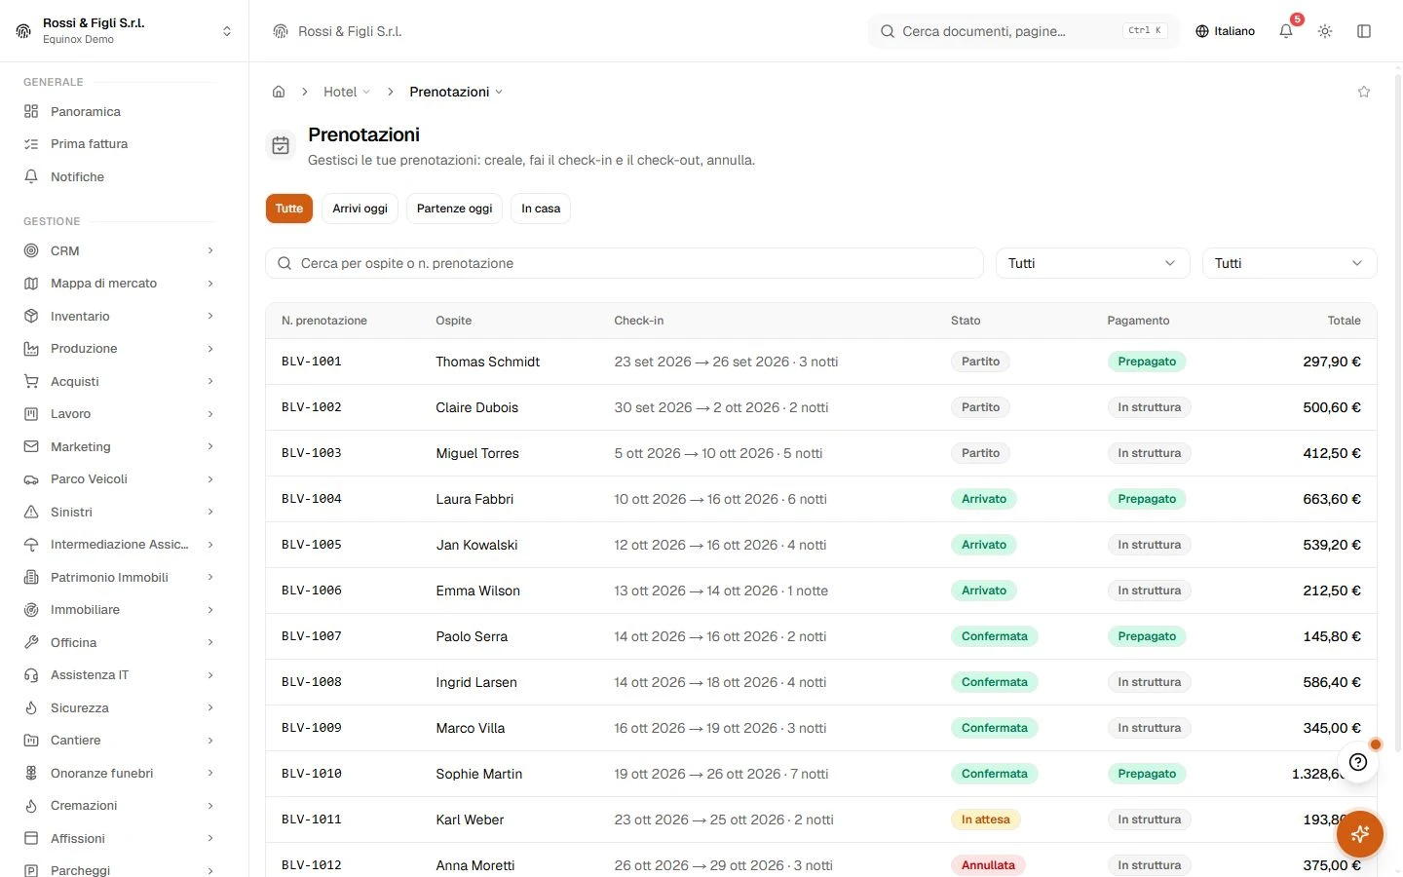The height and width of the screenshot is (877, 1403).
Task: Click the Marketing envelope icon
Action: (x=31, y=446)
